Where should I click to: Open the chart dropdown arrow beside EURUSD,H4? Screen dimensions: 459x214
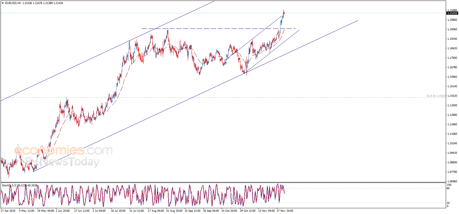pyautogui.click(x=3, y=3)
